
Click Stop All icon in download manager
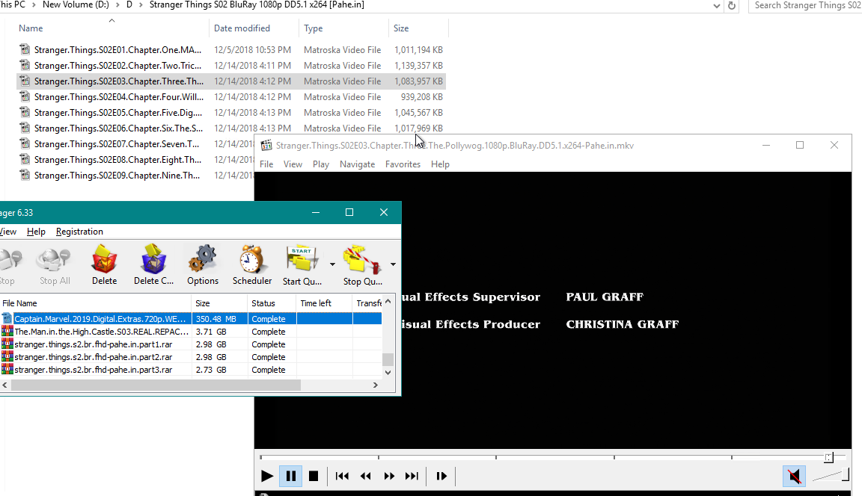55,265
